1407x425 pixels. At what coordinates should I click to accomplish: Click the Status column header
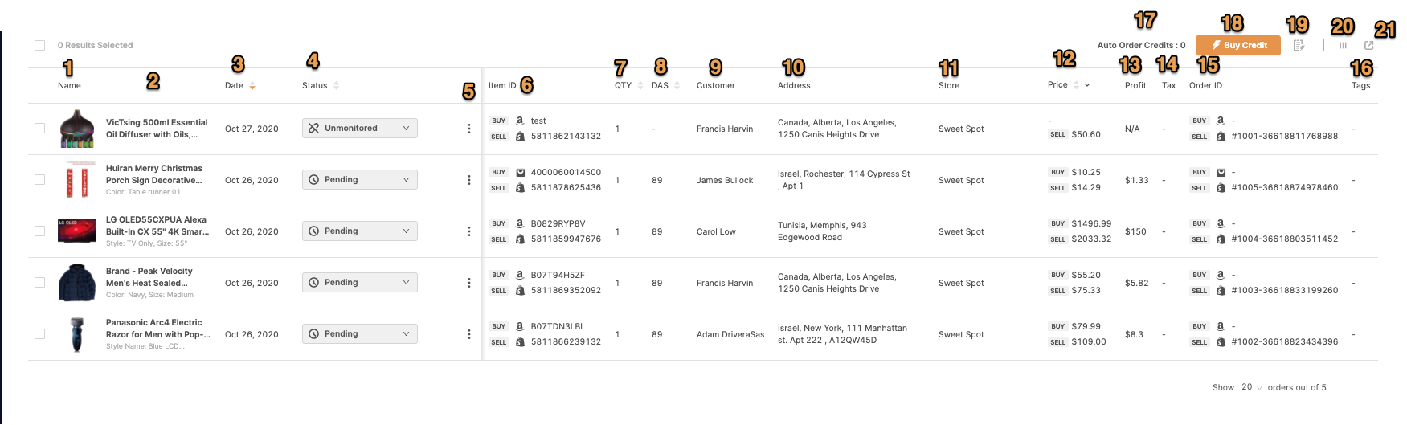click(x=315, y=85)
